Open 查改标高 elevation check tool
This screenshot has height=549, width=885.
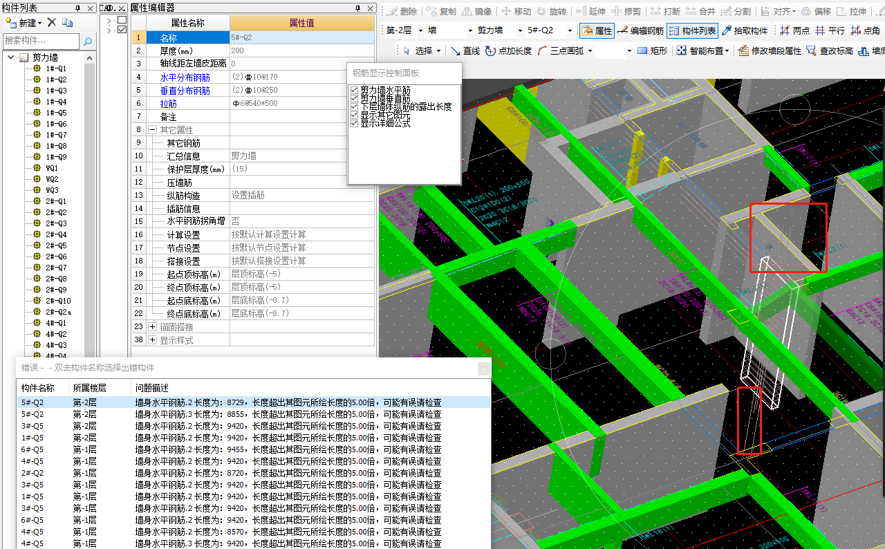[x=830, y=50]
